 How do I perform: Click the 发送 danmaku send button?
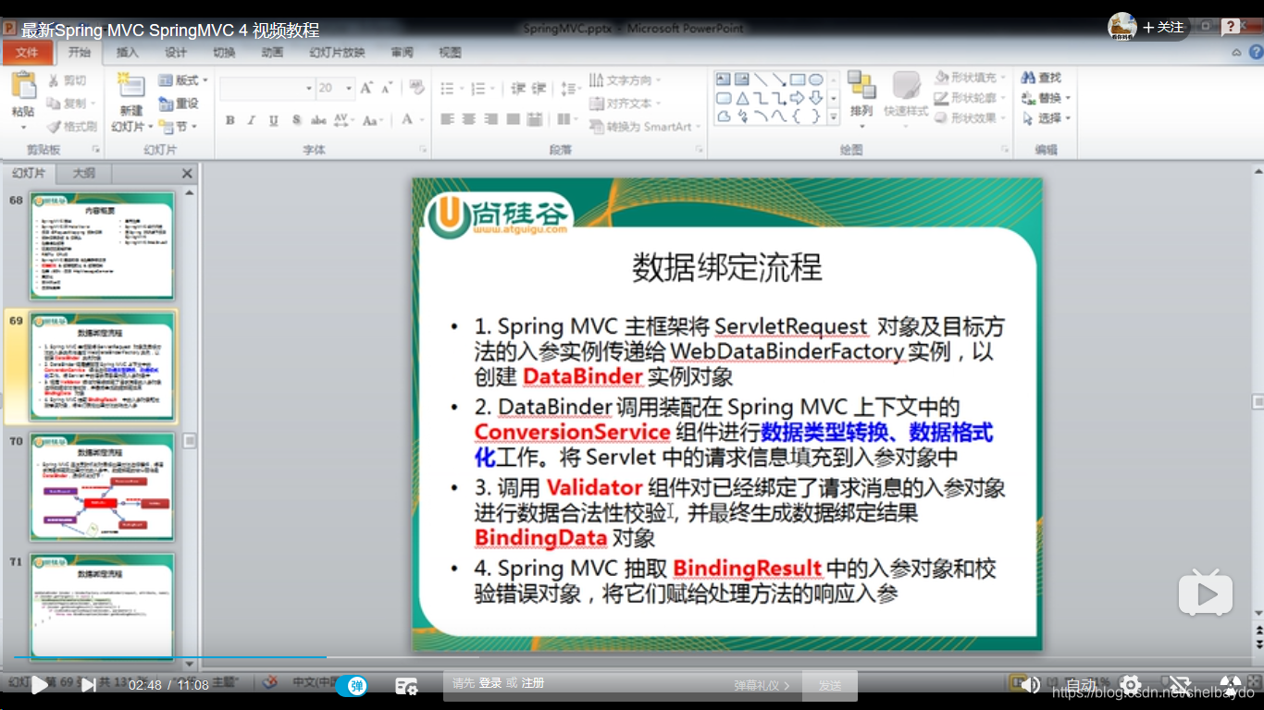point(829,684)
